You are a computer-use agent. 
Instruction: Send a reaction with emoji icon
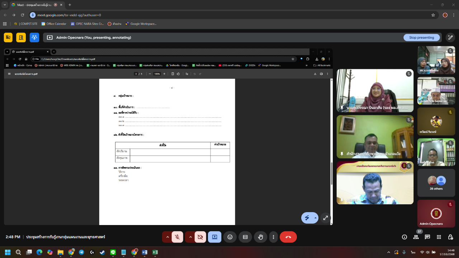[230, 237]
